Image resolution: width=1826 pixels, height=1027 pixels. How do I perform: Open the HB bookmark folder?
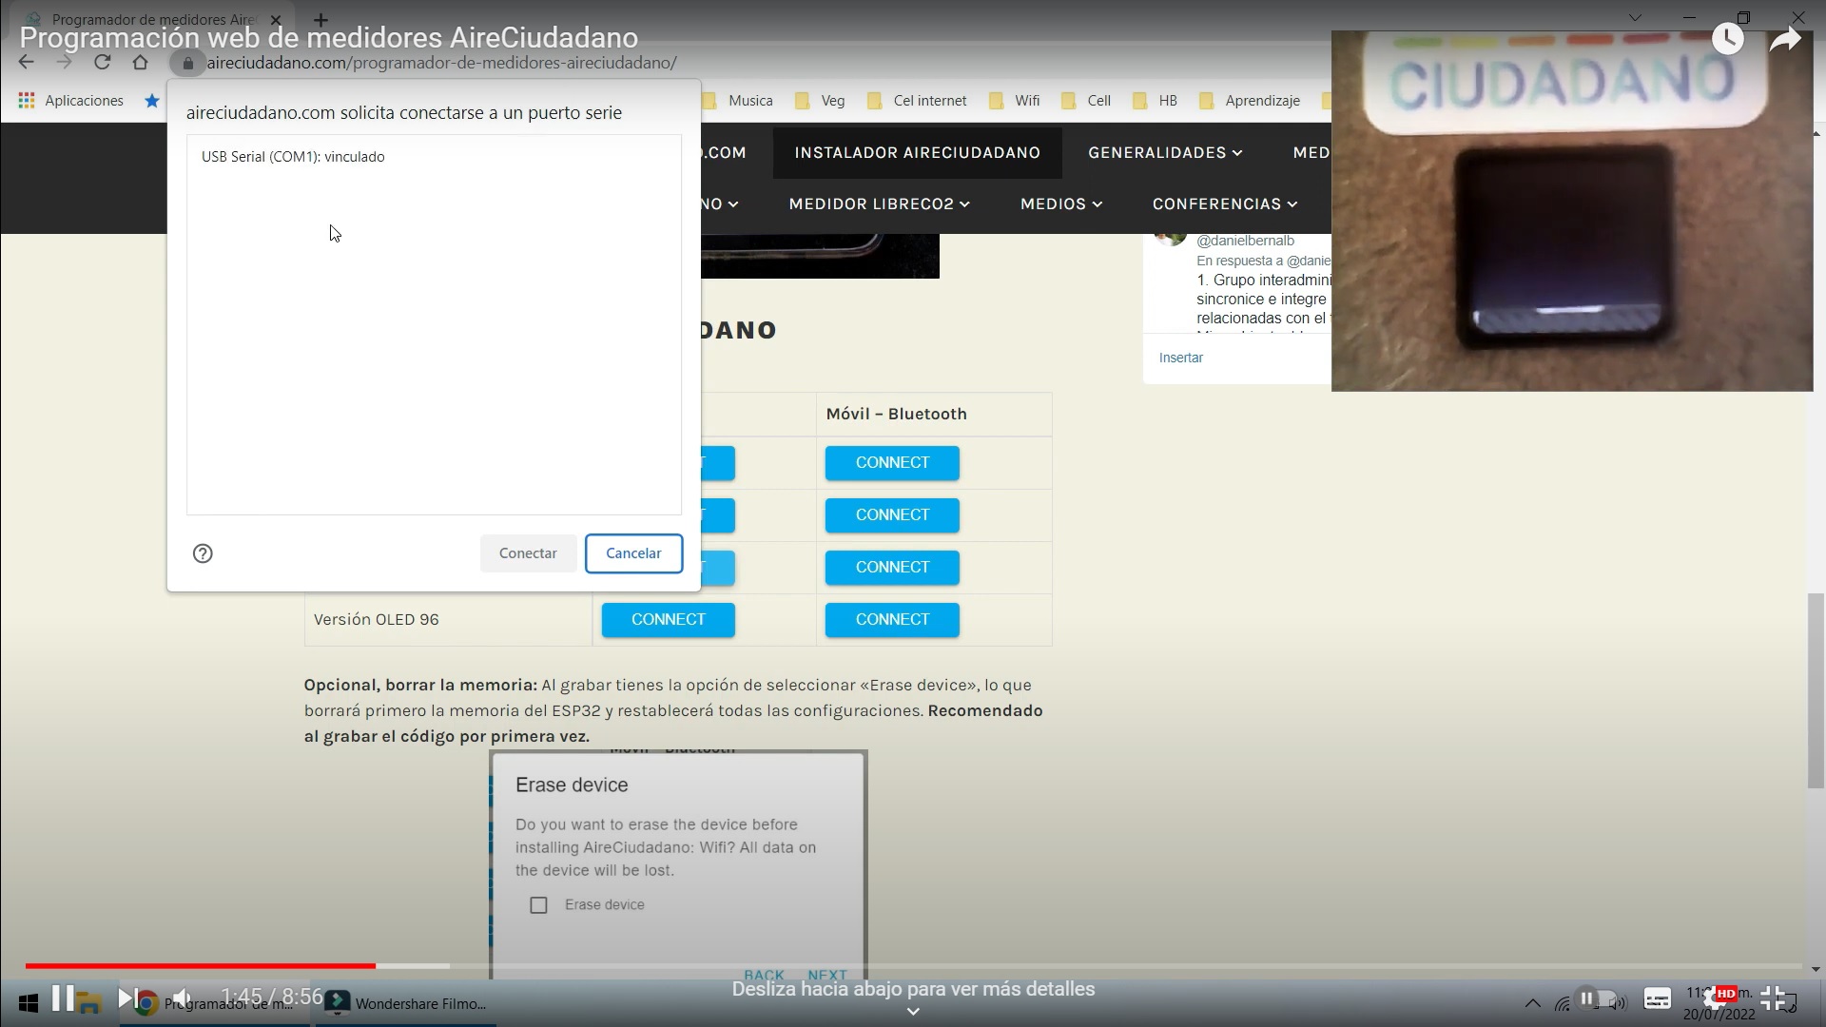[1156, 101]
